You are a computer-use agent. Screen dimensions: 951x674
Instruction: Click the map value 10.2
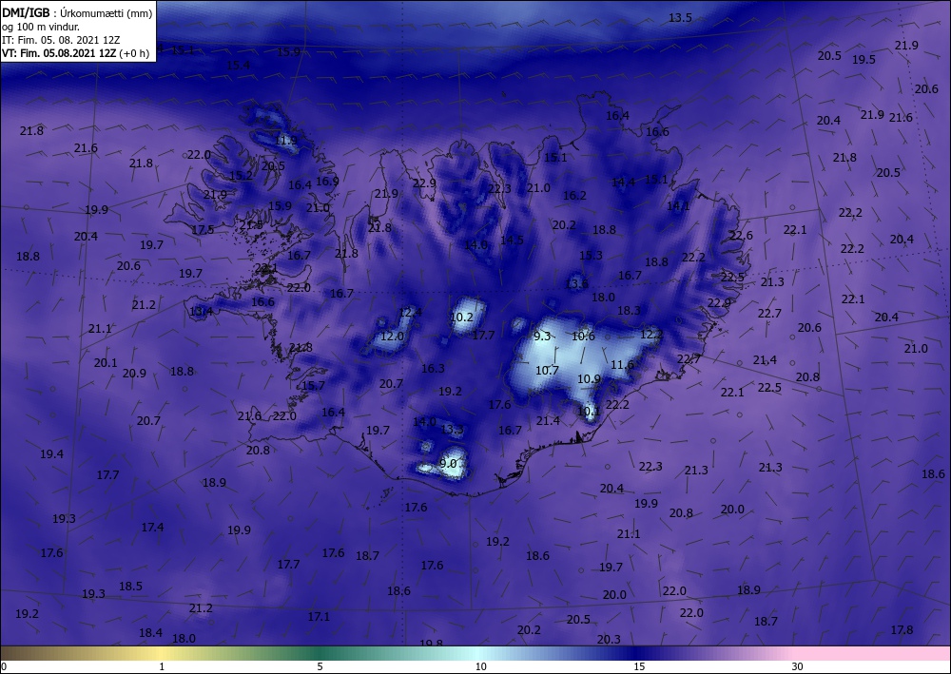click(x=461, y=317)
